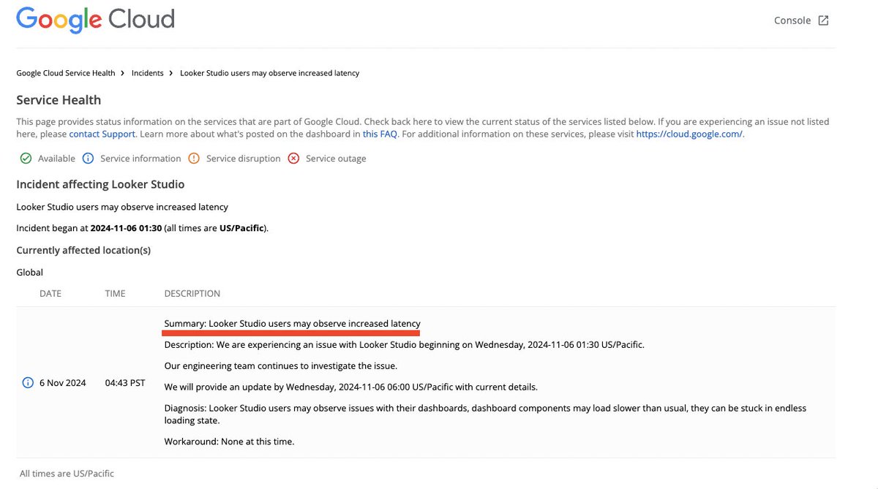Select the Service Health heading
The width and height of the screenshot is (878, 489).
point(59,100)
